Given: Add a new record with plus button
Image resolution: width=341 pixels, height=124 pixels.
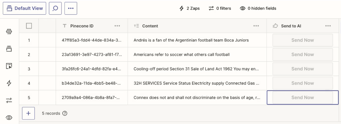Looking at the screenshot, I should (x=28, y=113).
